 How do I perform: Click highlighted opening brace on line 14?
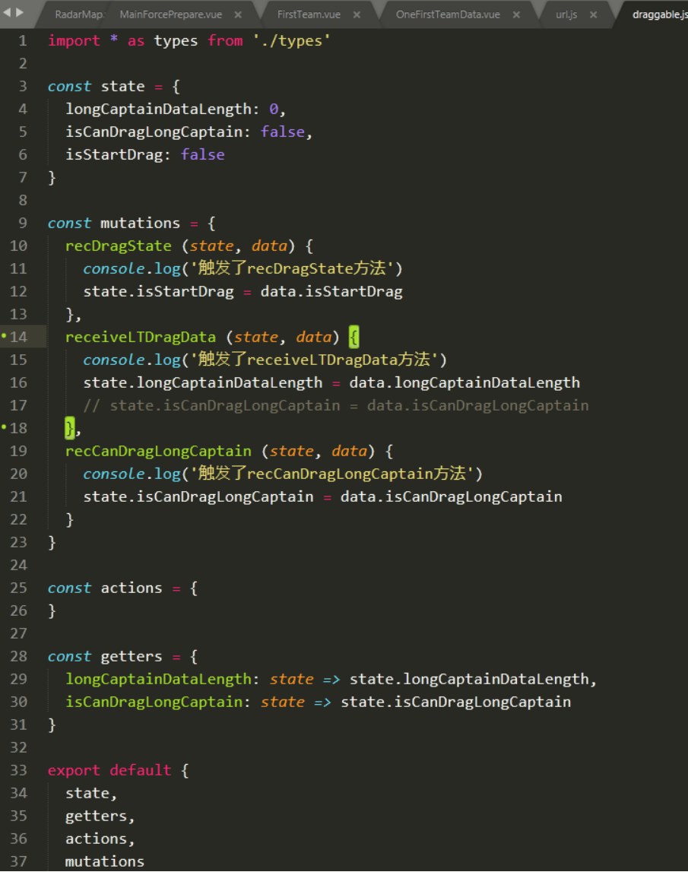(x=354, y=337)
